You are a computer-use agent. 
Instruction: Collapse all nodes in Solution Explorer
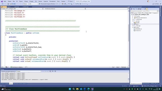pos(139,9)
